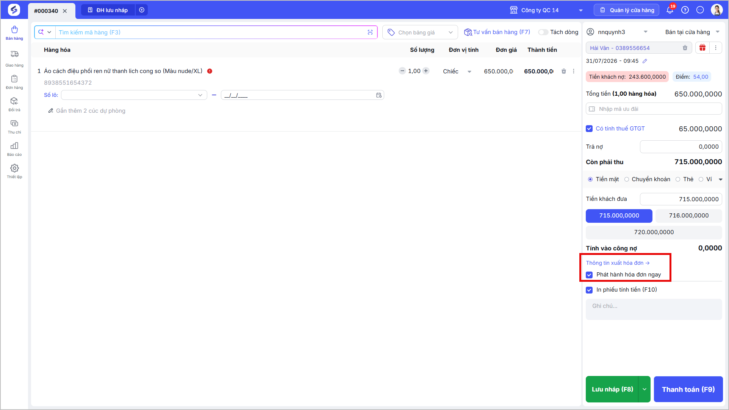729x410 pixels.
Task: Open Thông tin xuất hóa đơn link
Action: click(618, 263)
